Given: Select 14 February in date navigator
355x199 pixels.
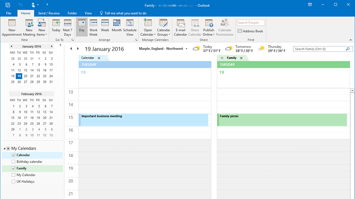Looking at the screenshot, I should click(x=51, y=112).
